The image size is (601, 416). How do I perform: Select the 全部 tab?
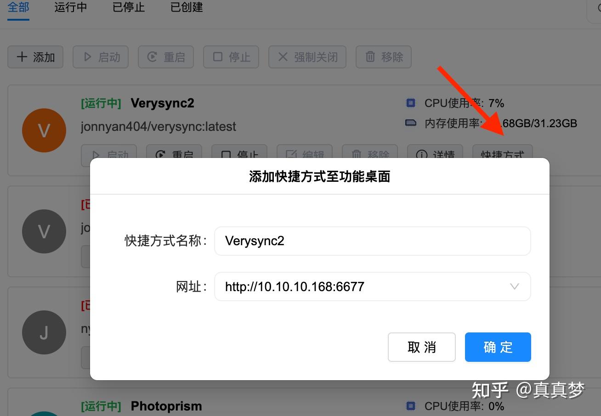pyautogui.click(x=18, y=7)
